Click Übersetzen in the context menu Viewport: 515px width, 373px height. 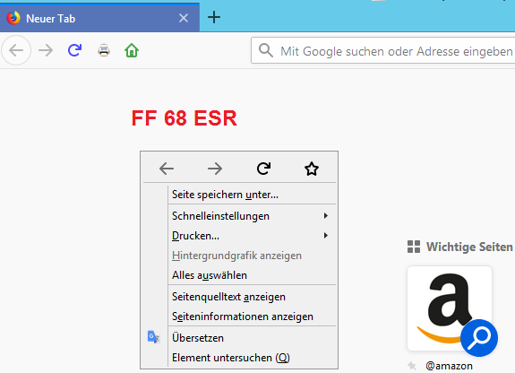252,338
